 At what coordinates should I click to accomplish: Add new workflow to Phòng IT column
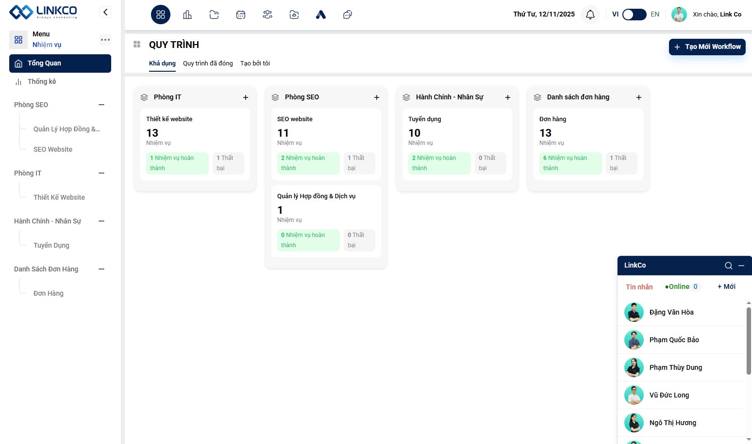(246, 97)
